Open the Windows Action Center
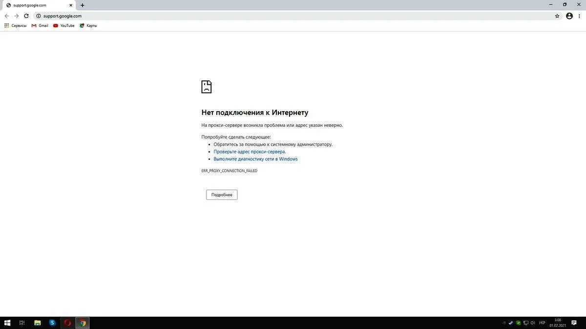 coord(573,323)
